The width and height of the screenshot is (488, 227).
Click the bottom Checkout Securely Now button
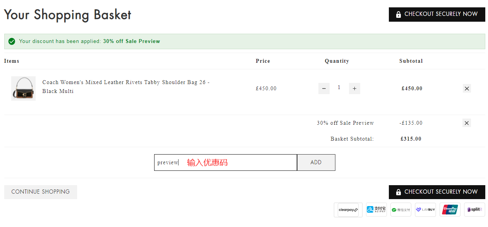click(437, 192)
